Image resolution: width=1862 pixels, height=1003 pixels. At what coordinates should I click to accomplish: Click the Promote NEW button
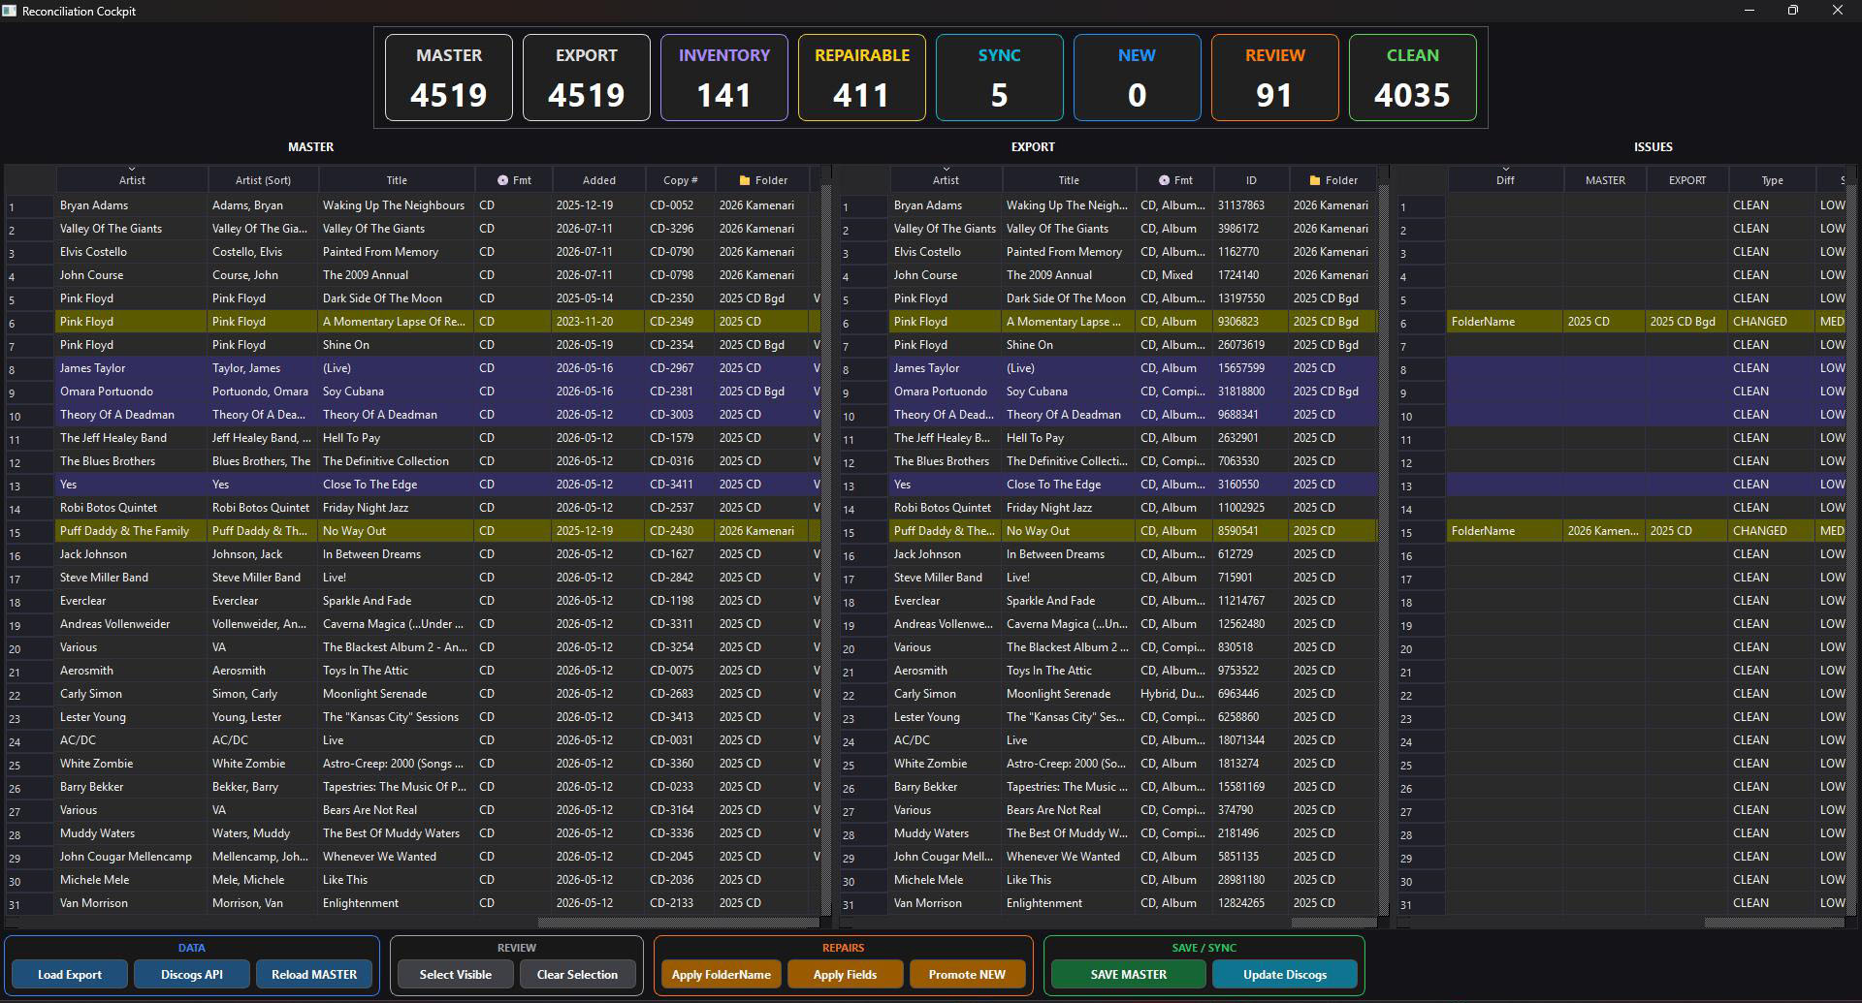pyautogui.click(x=967, y=974)
